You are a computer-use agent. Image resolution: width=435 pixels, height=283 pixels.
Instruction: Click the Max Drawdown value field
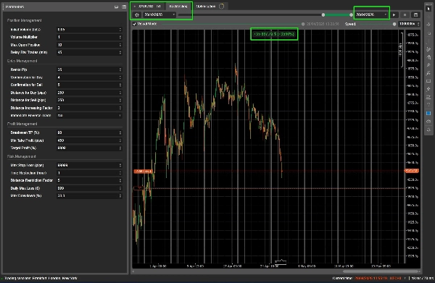point(89,195)
